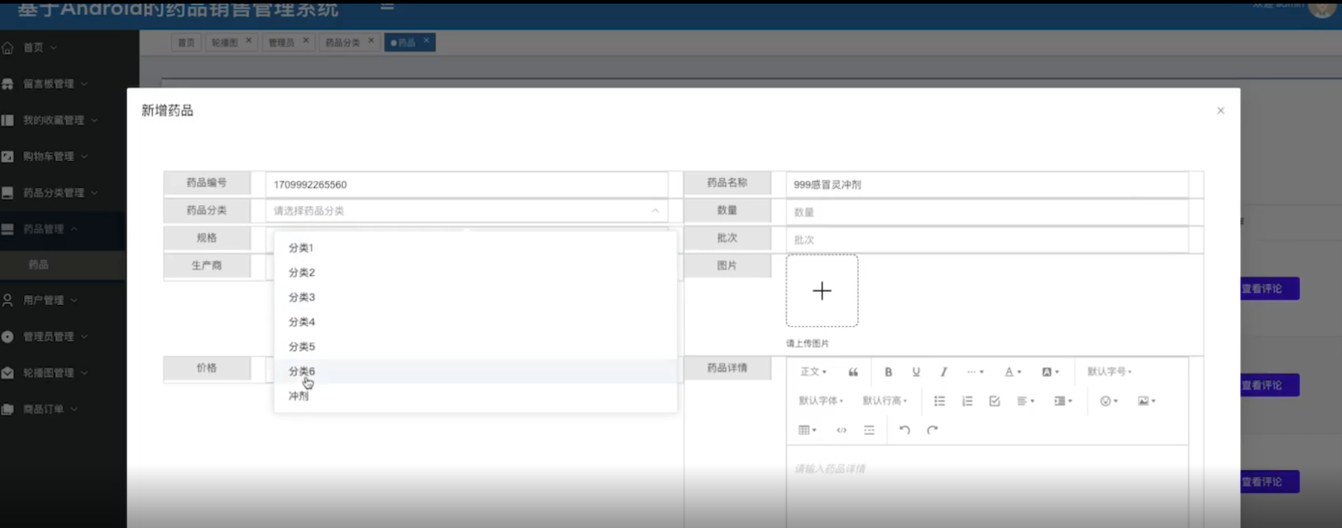Screen dimensions: 1342x528
Task: Choose 分类2 from the category list
Action: click(x=476, y=272)
